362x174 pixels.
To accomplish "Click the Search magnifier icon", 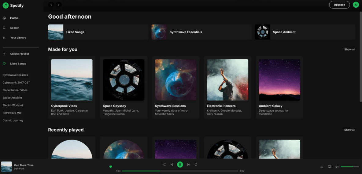I will pyautogui.click(x=4, y=28).
